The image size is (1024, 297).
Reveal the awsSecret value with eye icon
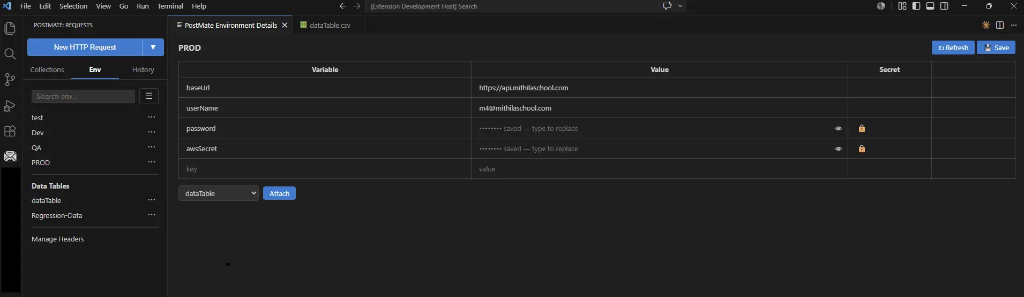pyautogui.click(x=838, y=148)
